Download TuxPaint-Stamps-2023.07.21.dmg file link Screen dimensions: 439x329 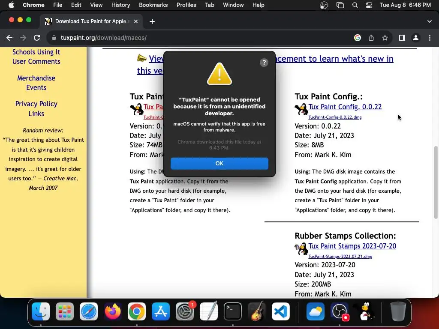(x=340, y=256)
